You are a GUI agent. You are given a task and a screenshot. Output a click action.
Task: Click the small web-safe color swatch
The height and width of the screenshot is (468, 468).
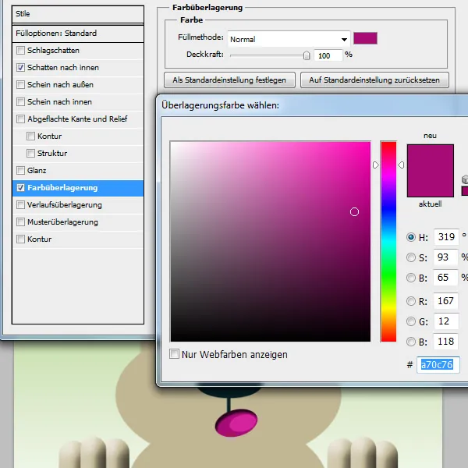[465, 191]
